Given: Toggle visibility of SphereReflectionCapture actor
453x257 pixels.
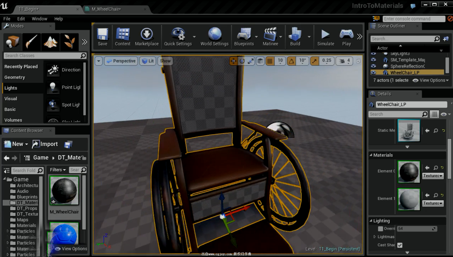Looking at the screenshot, I should click(373, 66).
